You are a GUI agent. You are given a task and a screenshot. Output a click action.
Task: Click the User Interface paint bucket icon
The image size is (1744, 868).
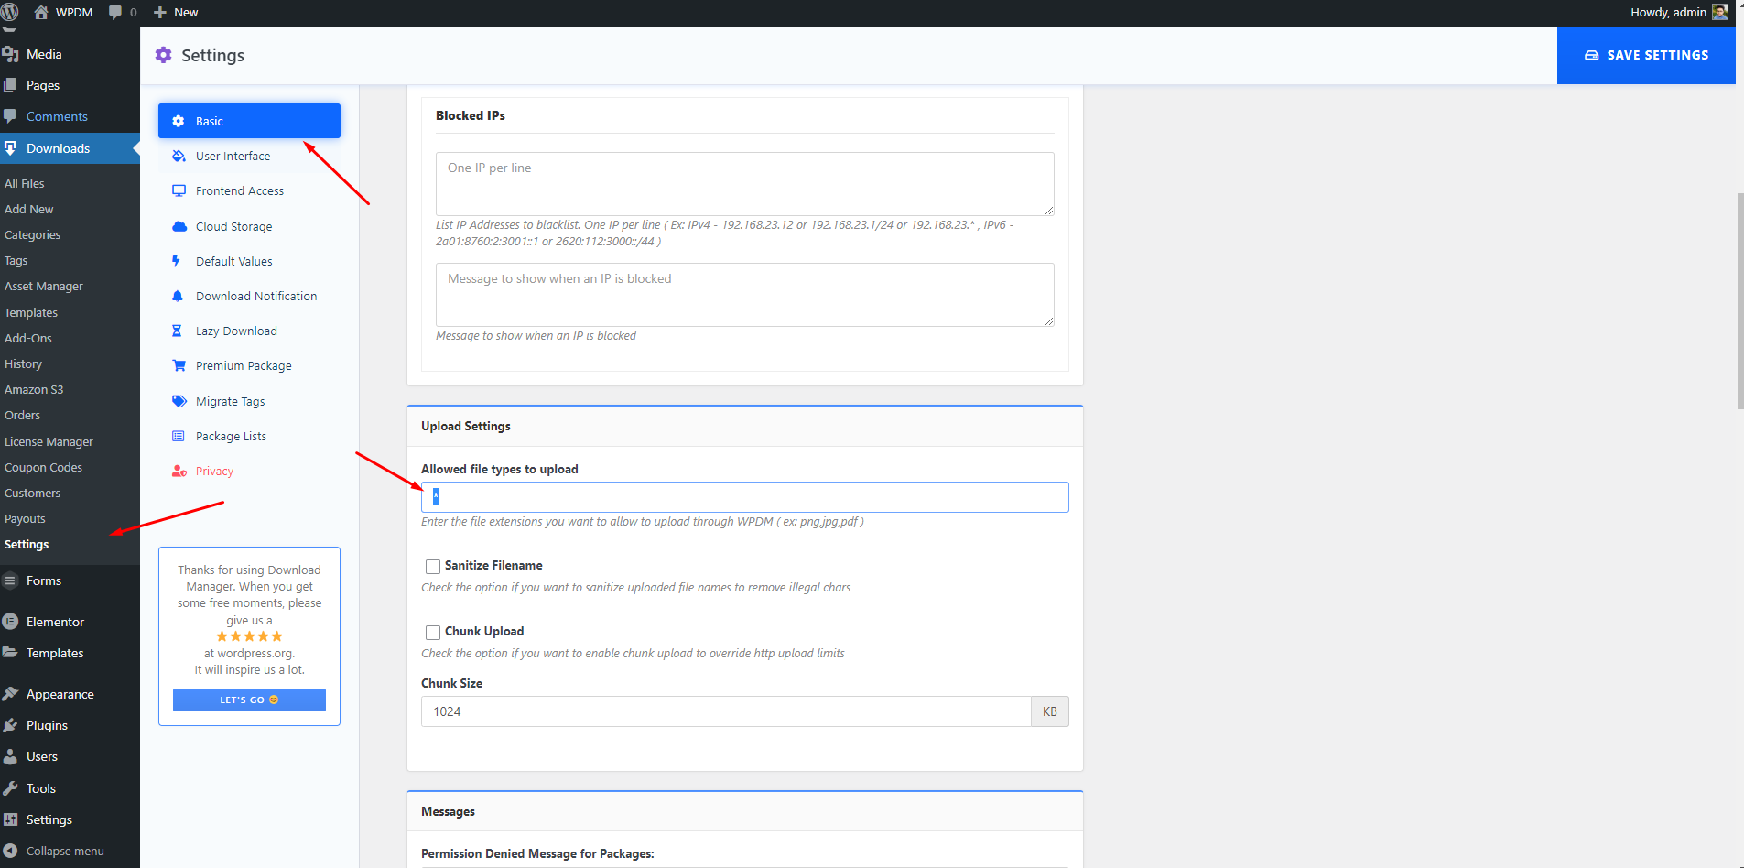pyautogui.click(x=179, y=156)
